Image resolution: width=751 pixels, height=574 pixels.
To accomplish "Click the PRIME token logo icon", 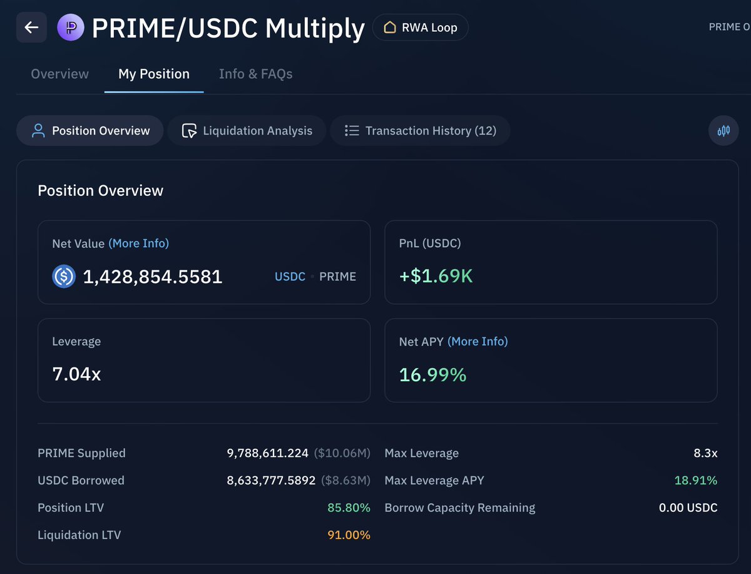I will [x=71, y=28].
